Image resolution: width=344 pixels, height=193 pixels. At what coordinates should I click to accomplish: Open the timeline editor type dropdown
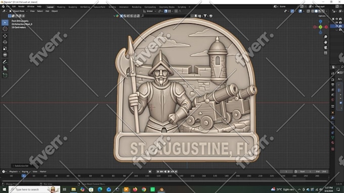click(4, 171)
